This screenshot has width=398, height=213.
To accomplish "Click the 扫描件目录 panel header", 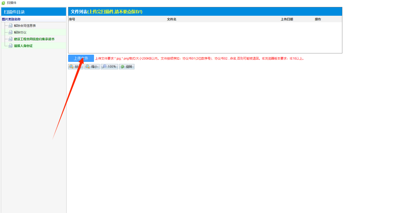I will [x=14, y=12].
